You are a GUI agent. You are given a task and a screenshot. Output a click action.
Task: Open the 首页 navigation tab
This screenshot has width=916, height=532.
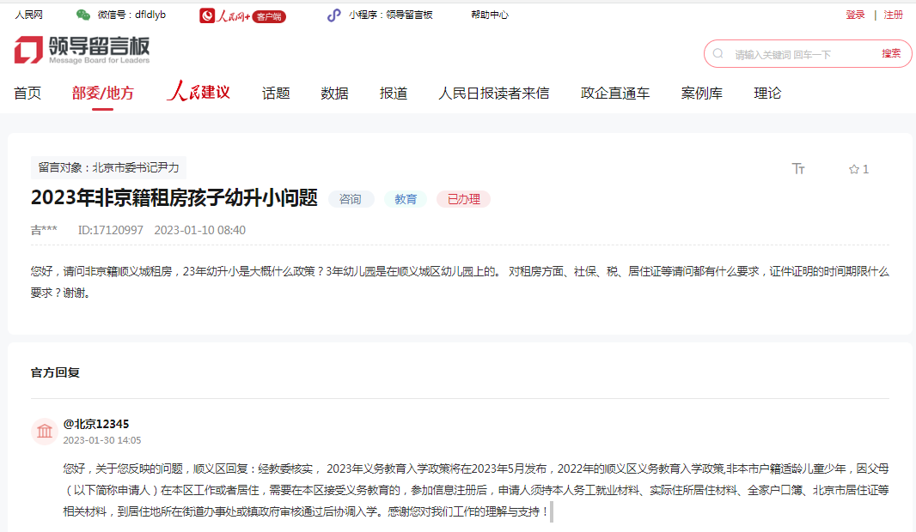(x=27, y=94)
